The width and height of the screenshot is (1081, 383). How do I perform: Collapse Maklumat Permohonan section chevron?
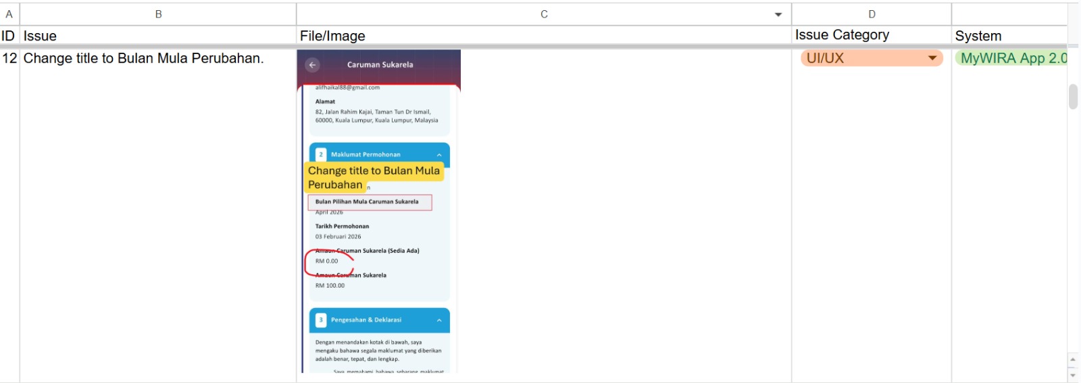[439, 155]
